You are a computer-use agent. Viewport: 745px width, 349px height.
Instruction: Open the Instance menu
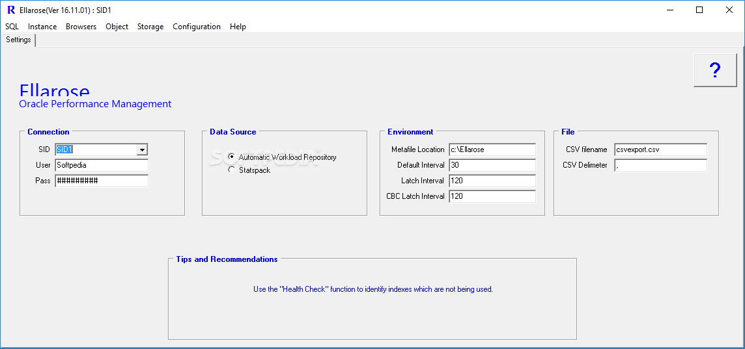[42, 27]
